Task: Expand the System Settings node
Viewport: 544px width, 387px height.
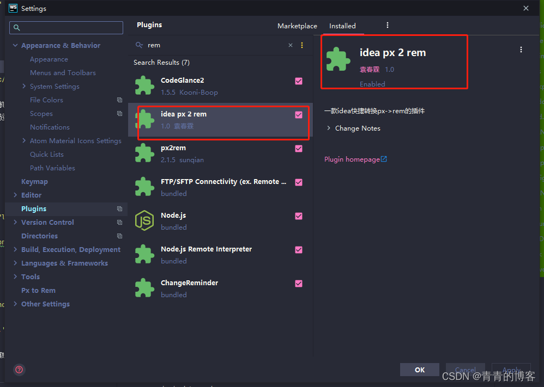Action: tap(24, 86)
